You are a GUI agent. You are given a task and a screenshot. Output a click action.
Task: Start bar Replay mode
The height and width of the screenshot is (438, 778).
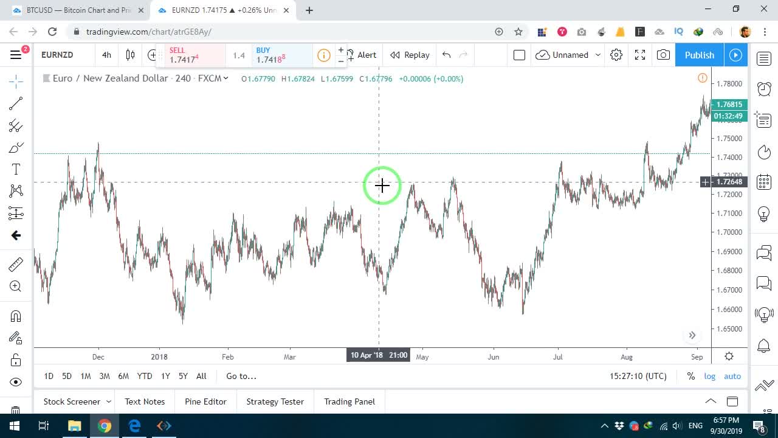tap(410, 55)
